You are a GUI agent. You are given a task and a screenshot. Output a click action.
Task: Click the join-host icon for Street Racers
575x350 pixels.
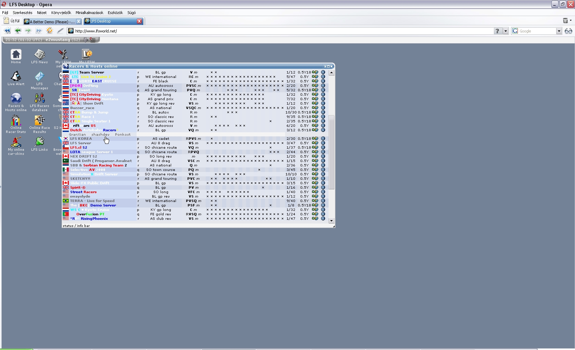pos(315,192)
